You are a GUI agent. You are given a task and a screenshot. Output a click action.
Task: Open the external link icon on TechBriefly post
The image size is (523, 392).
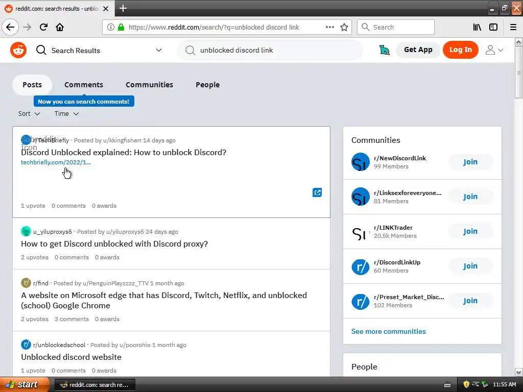tap(317, 192)
